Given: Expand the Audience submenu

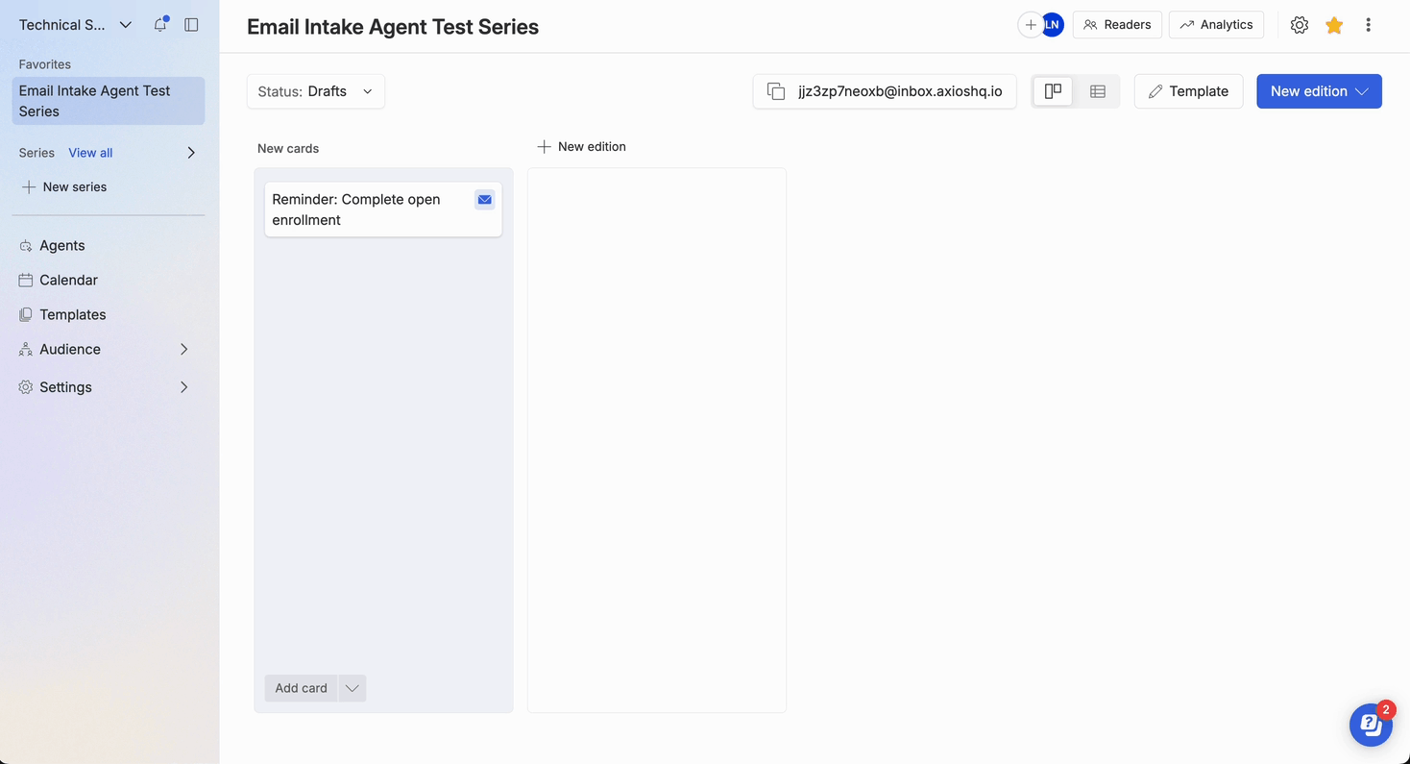Looking at the screenshot, I should (x=183, y=349).
